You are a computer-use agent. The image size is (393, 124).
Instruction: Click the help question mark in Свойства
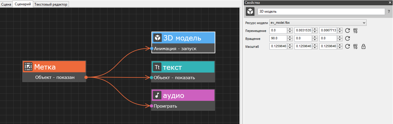389,11
